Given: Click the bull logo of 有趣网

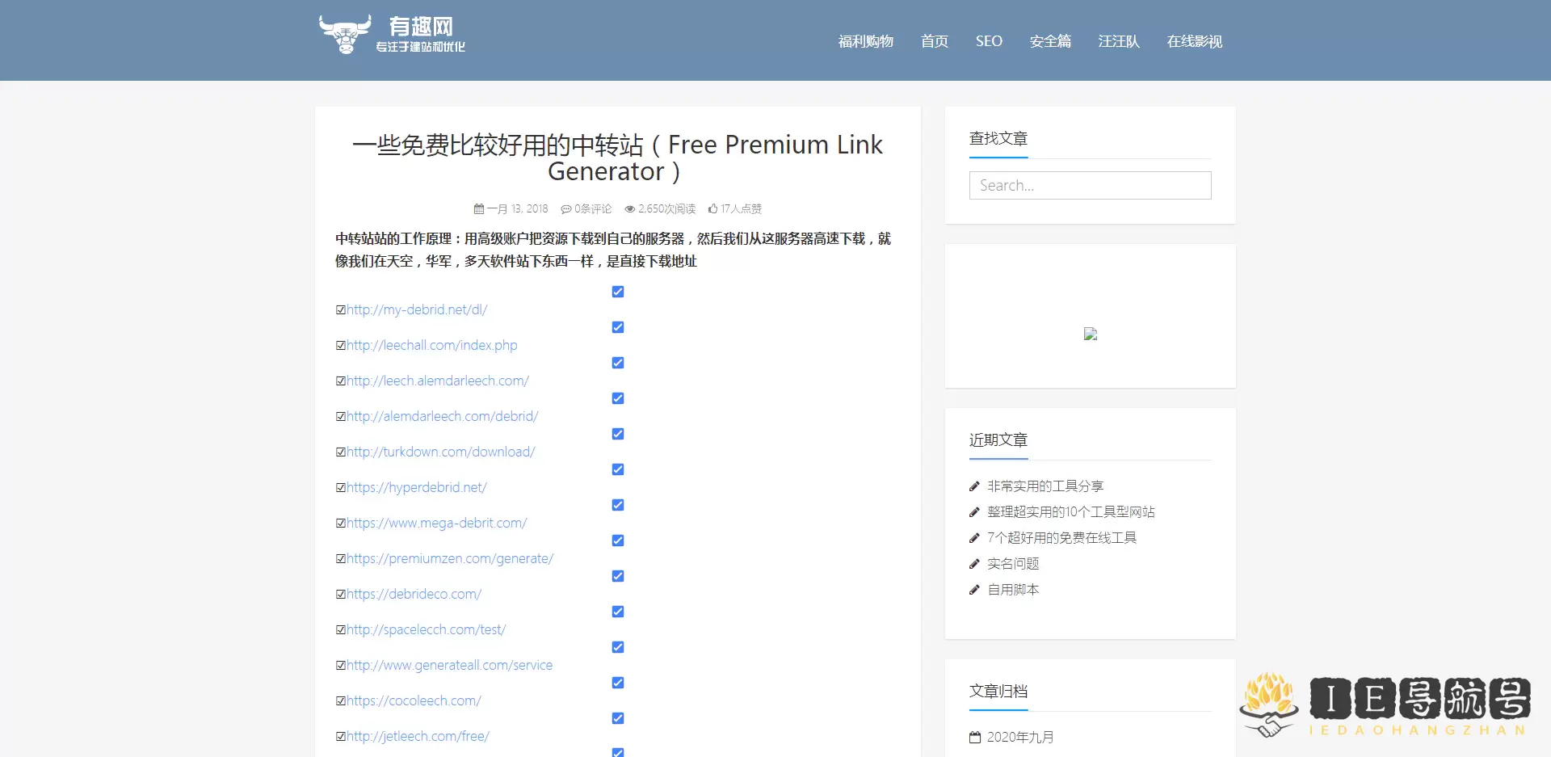Looking at the screenshot, I should click(345, 36).
